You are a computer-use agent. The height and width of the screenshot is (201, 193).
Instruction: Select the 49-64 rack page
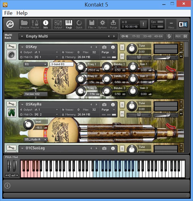point(158,36)
